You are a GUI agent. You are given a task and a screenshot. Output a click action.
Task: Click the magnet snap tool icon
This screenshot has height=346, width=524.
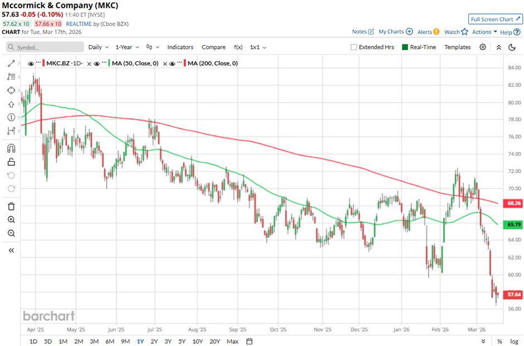11,148
